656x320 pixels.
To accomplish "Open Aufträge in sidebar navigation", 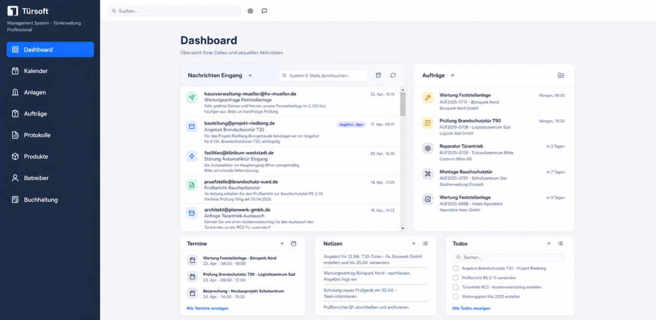I will (x=50, y=114).
